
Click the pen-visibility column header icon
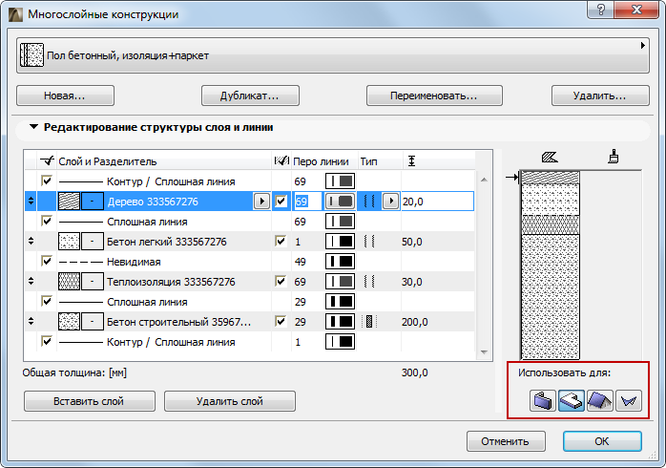point(281,161)
